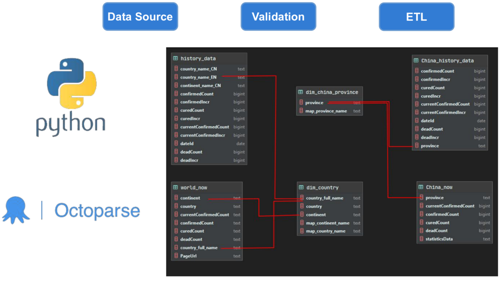The width and height of the screenshot is (501, 281).
Task: Click table icon next to China_history_data
Action: (416, 61)
